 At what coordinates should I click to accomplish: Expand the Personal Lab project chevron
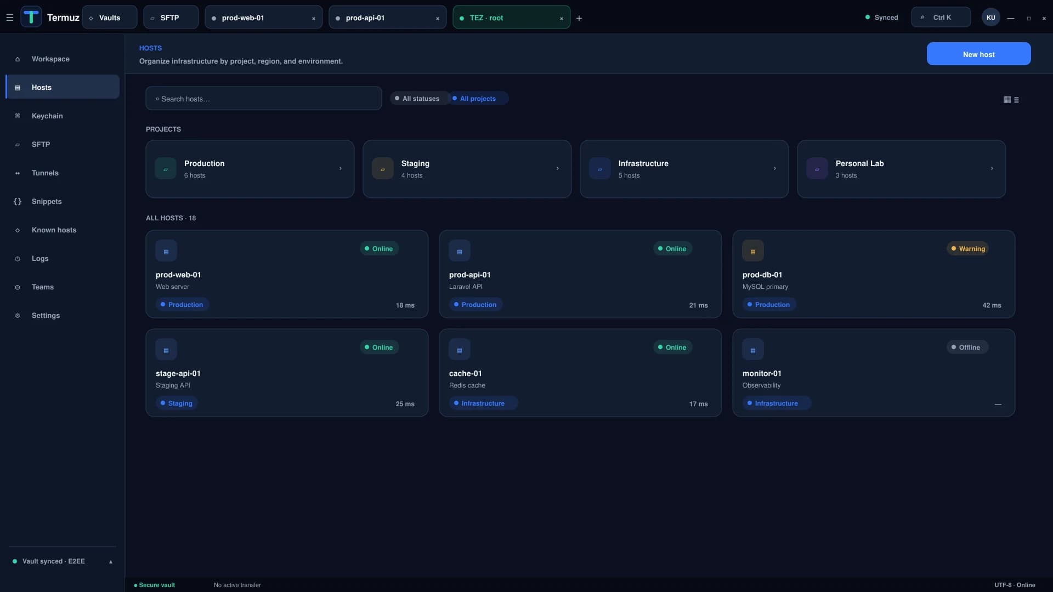992,168
